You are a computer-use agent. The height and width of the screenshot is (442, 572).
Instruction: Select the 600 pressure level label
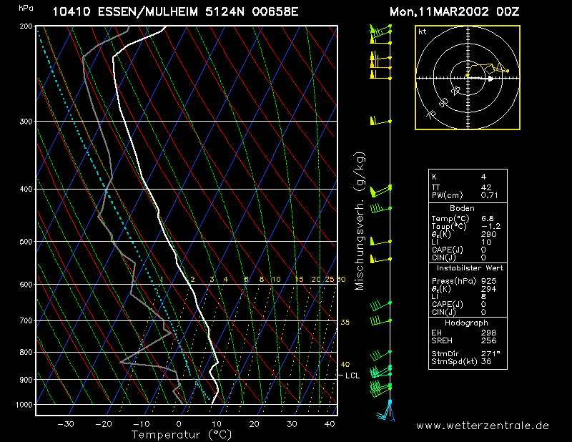point(26,285)
